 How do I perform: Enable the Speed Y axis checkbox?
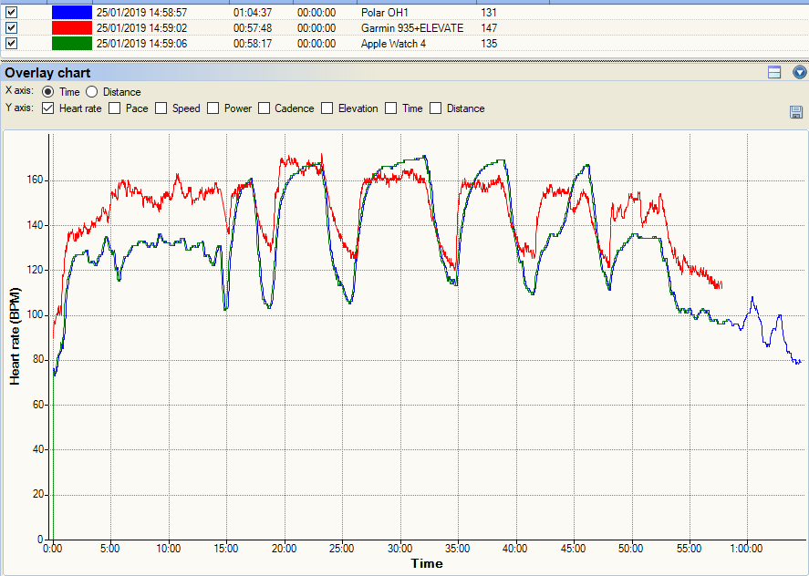click(161, 108)
